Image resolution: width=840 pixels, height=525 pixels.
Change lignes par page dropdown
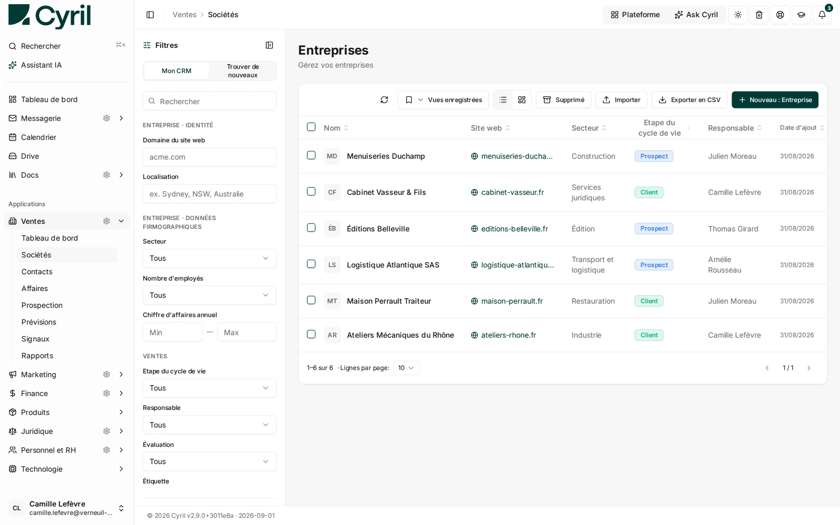tap(406, 368)
